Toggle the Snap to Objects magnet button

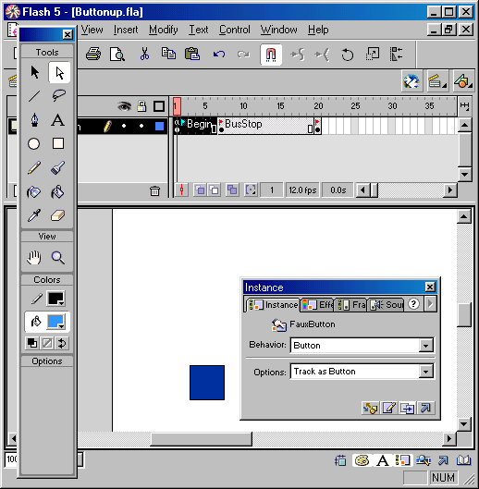(x=271, y=55)
